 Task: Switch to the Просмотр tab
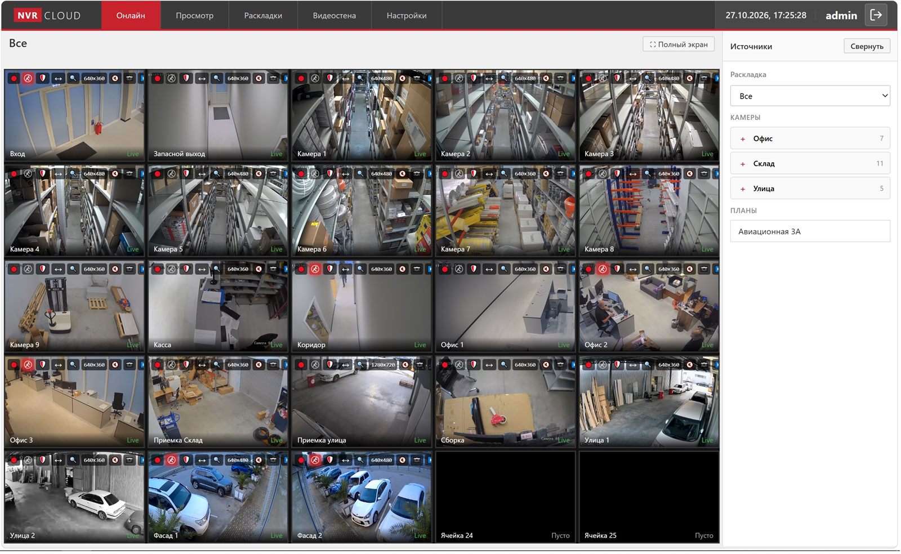click(194, 15)
